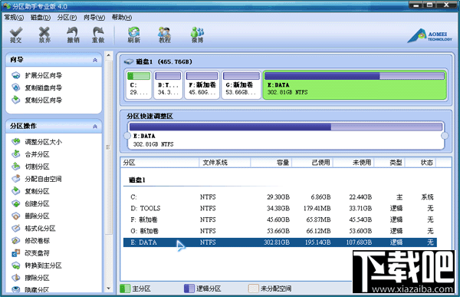
Task: Select 格式化分区 (format partition) in the sidebar
Action: (x=34, y=228)
